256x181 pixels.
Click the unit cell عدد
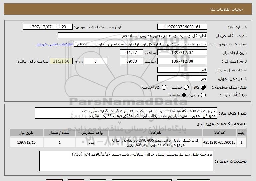pos(92,142)
